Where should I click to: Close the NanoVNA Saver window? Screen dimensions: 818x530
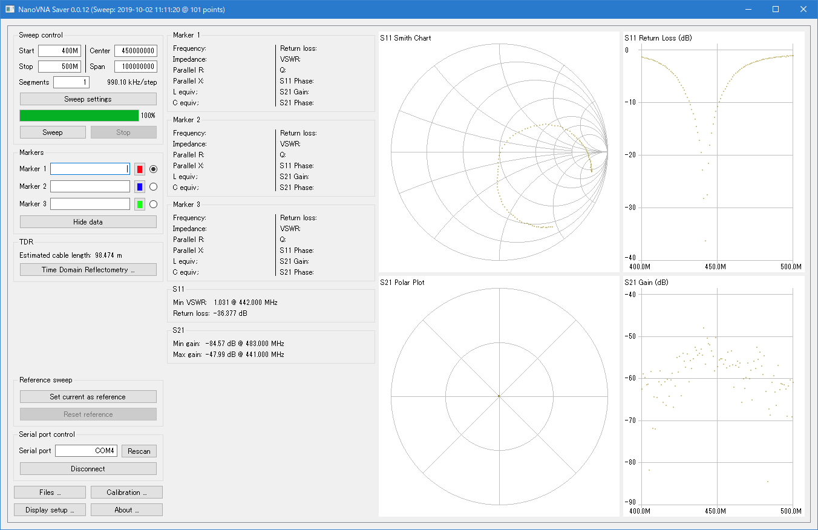[x=803, y=9]
